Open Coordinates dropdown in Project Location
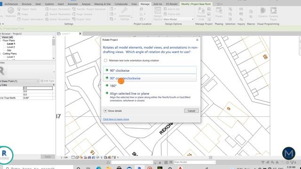 click(x=142, y=14)
